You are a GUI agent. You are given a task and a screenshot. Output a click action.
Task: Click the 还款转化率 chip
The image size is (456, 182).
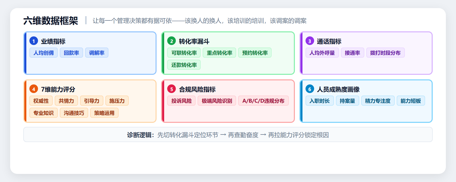point(184,65)
